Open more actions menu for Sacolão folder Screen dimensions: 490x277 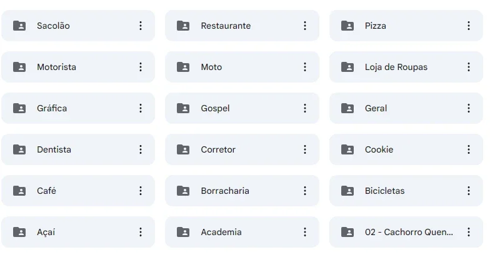click(x=141, y=26)
